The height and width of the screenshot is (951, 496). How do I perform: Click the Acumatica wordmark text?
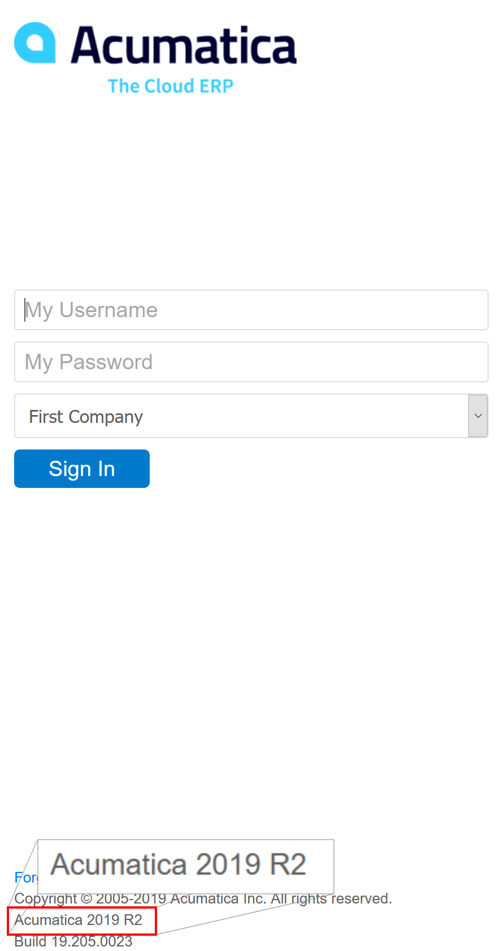coord(184,45)
